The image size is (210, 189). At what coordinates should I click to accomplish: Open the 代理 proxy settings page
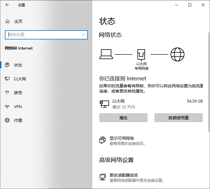pyautogui.click(x=18, y=120)
